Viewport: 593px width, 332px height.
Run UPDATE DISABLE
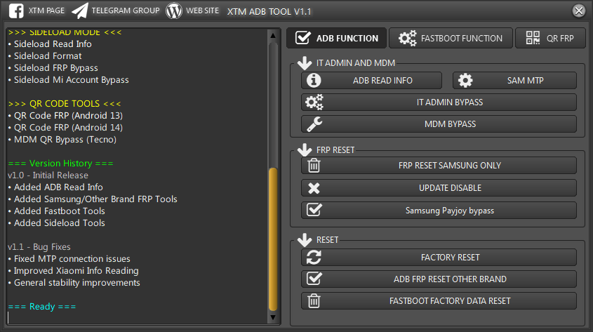439,188
